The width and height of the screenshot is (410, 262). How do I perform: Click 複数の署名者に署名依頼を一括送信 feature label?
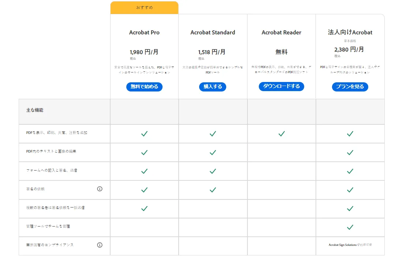point(55,207)
